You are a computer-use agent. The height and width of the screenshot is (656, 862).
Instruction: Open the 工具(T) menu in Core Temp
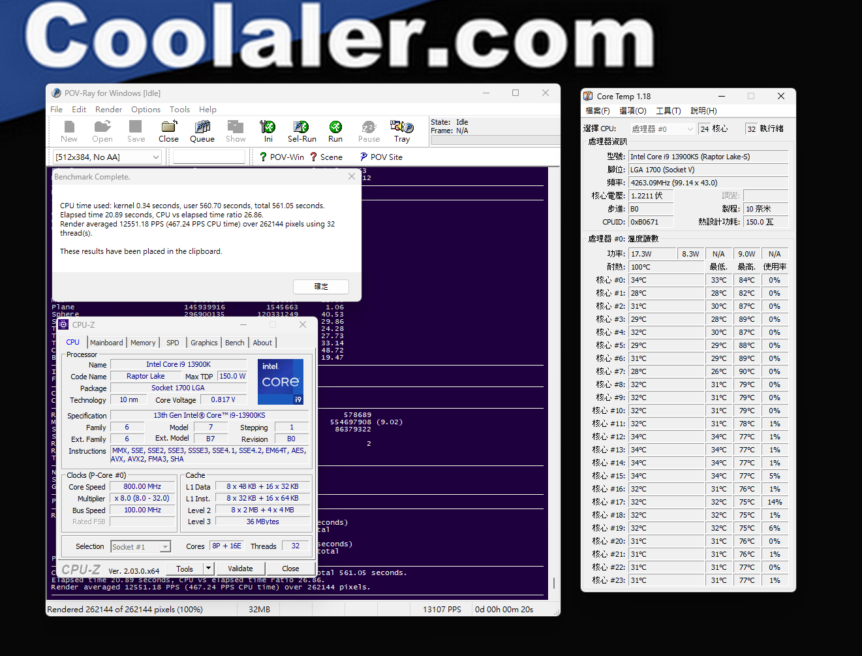[x=668, y=111]
